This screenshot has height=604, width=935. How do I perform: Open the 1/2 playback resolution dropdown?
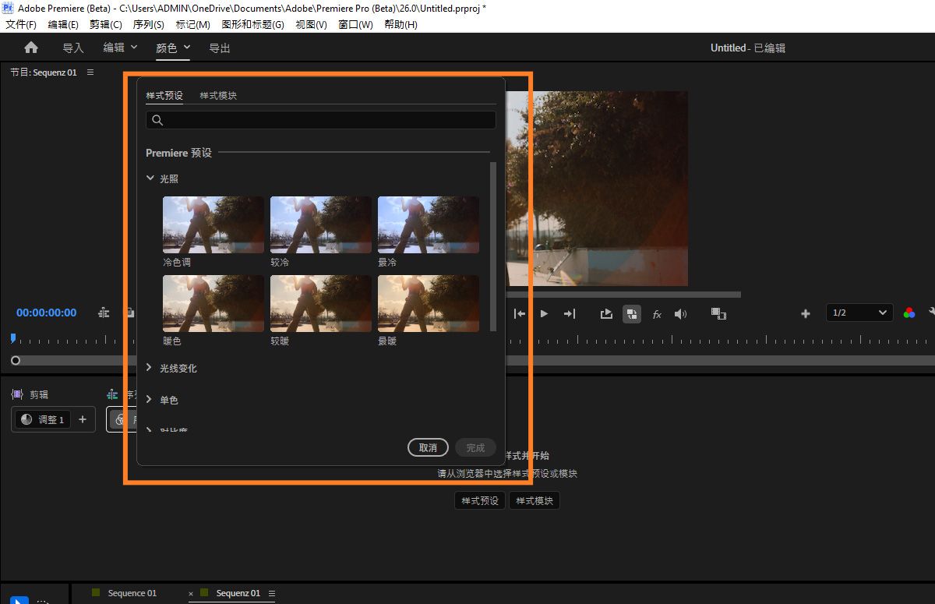(859, 313)
